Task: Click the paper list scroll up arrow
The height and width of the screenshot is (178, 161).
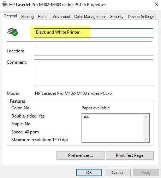Action: [x=146, y=117]
